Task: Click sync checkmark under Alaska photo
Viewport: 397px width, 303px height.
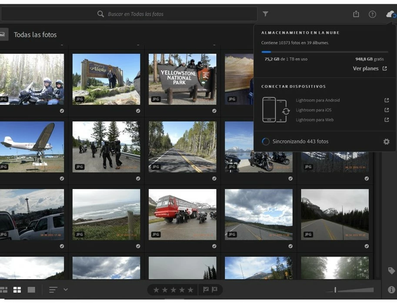Action: [x=138, y=111]
